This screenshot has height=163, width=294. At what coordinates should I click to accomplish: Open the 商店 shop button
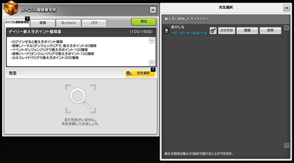coord(144,22)
